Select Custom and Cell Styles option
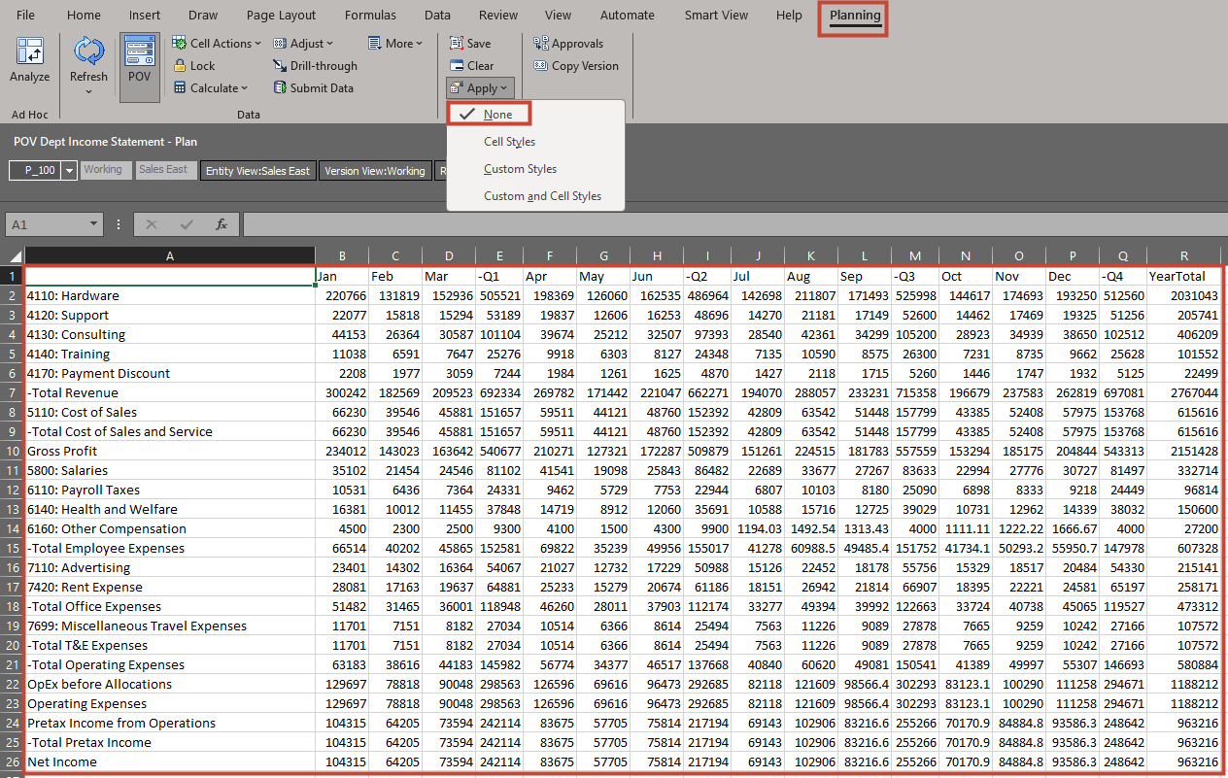Image resolution: width=1228 pixels, height=778 pixels. tap(542, 196)
